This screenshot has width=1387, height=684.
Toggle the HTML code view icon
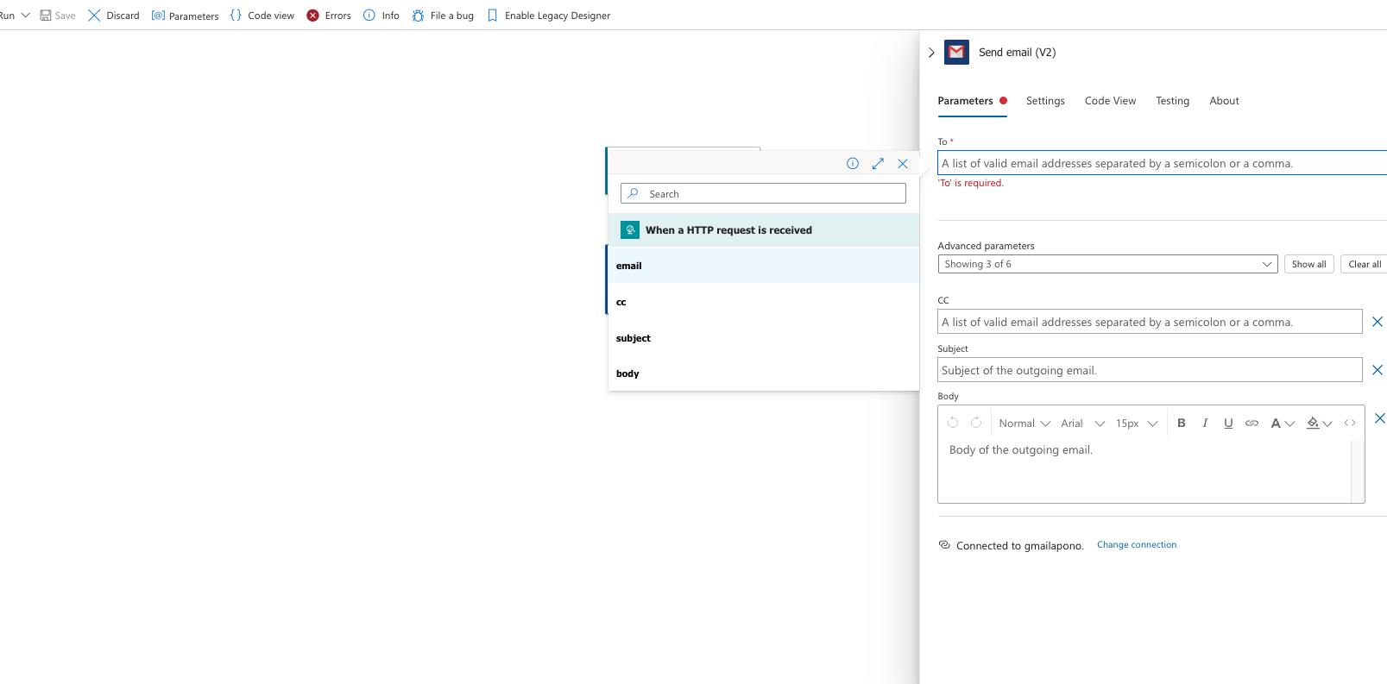coord(1350,423)
